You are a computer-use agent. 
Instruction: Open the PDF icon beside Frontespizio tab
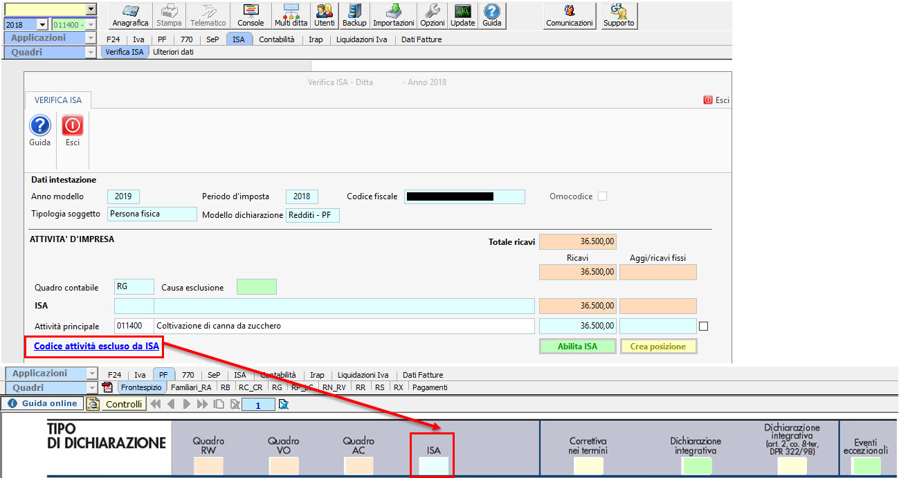pos(107,387)
